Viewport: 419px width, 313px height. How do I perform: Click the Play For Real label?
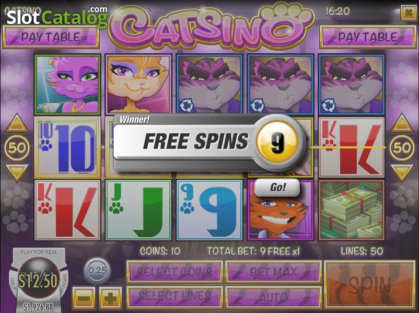click(39, 252)
